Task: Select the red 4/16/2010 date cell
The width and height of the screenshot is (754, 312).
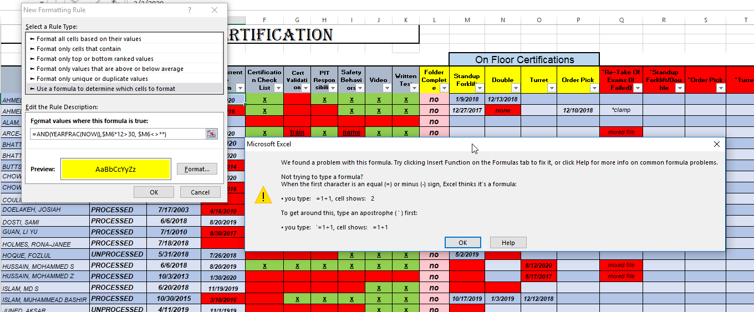Action: coord(223,211)
